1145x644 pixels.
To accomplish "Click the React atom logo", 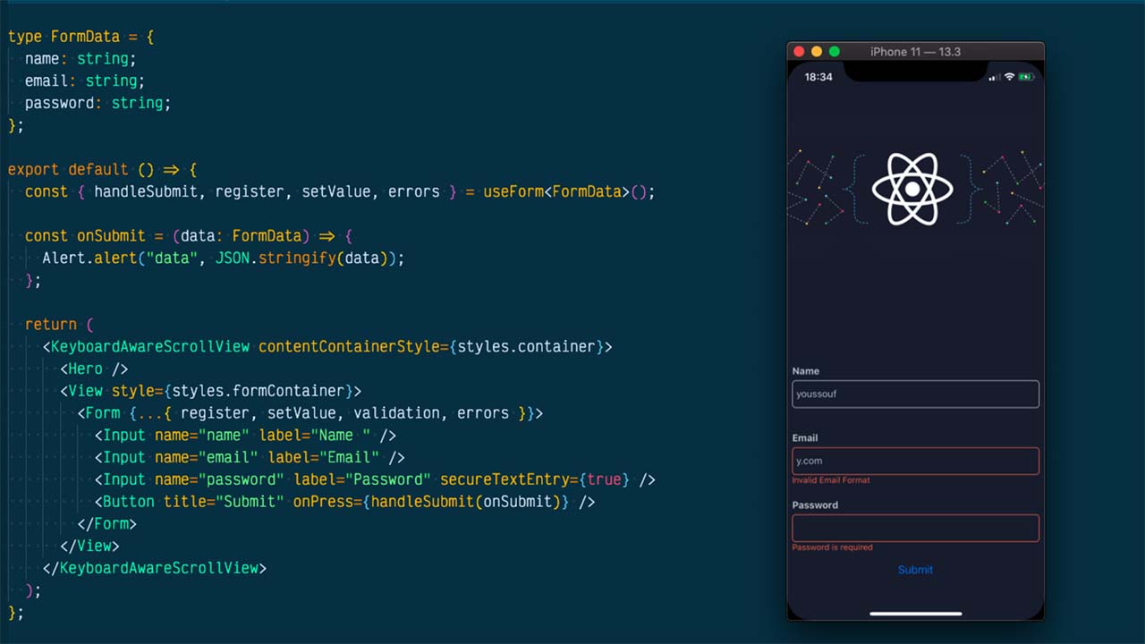I will coord(912,189).
